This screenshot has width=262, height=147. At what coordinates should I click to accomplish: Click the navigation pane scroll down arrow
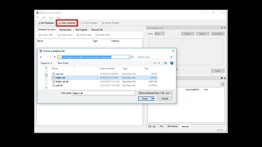pyautogui.click(x=46, y=88)
